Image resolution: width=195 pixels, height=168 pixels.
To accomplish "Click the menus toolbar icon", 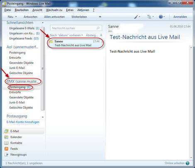I will pyautogui.click(x=149, y=17).
